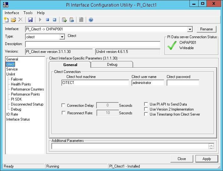223x171 pixels.
Task: Select General at the top of the tree
Action: [12, 59]
